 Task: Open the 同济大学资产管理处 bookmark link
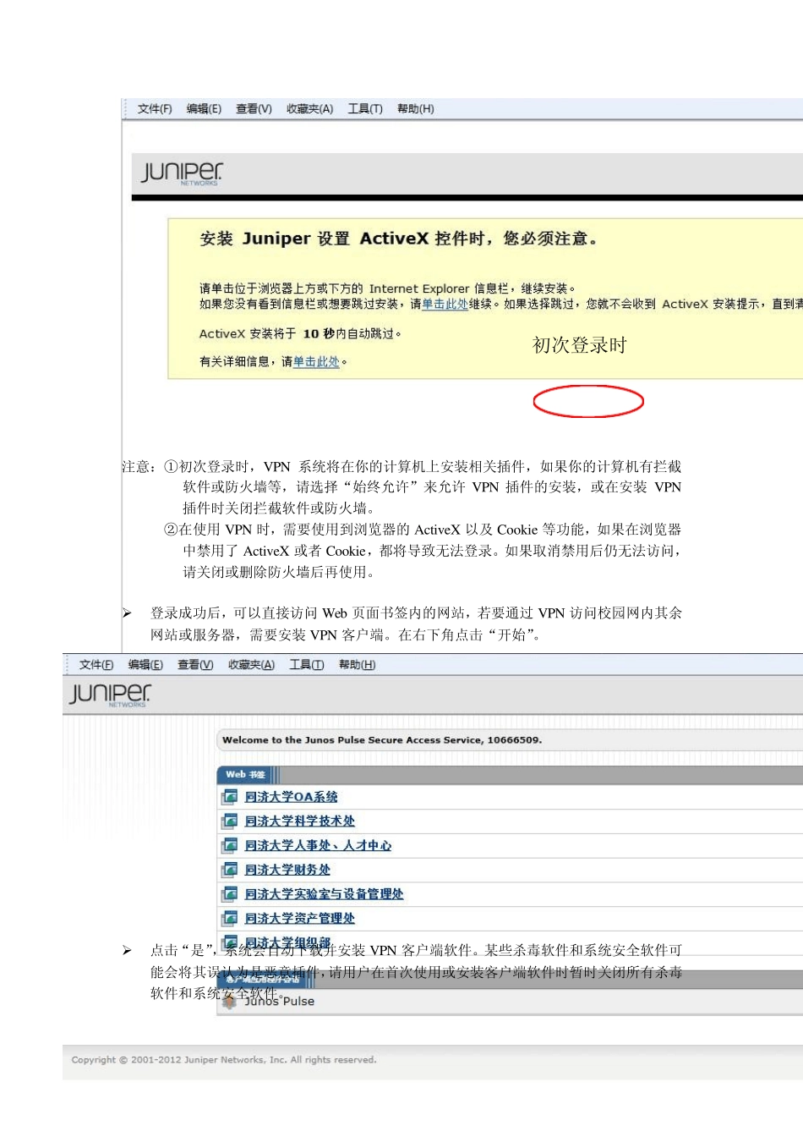(299, 919)
